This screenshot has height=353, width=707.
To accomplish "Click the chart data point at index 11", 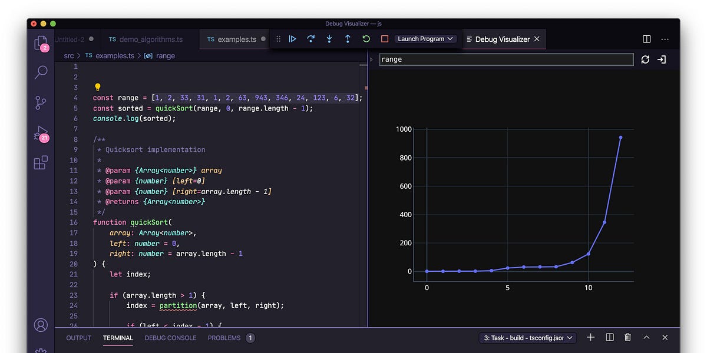I will tap(604, 222).
